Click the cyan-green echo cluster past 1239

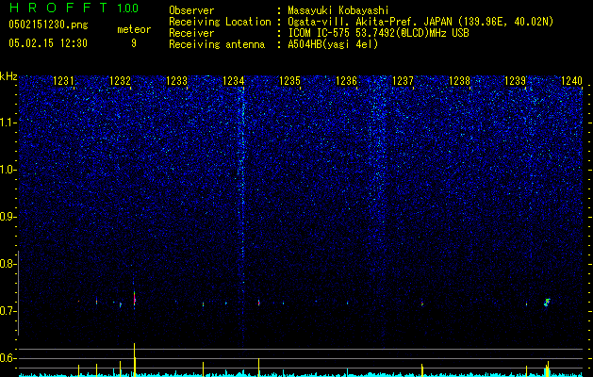click(x=547, y=303)
